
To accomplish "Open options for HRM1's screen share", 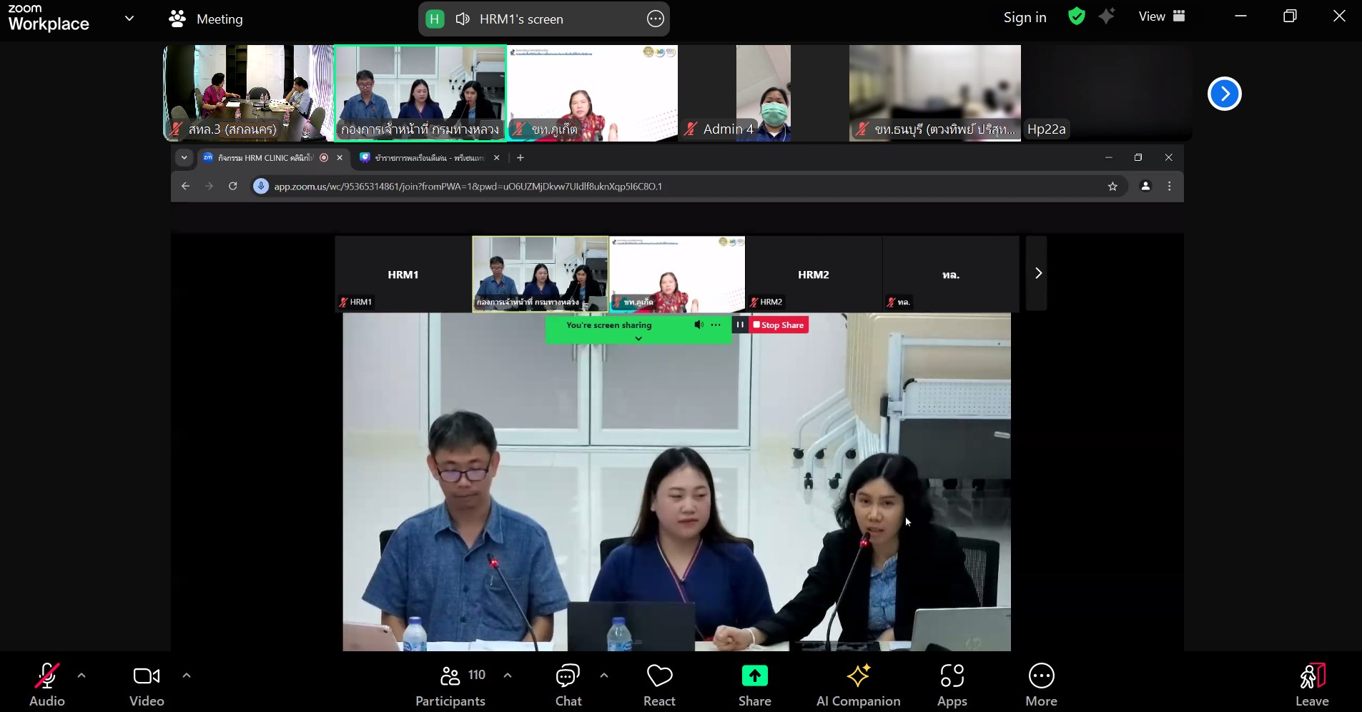I will (655, 19).
